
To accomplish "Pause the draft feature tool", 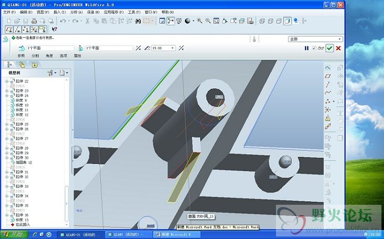I will point(306,48).
